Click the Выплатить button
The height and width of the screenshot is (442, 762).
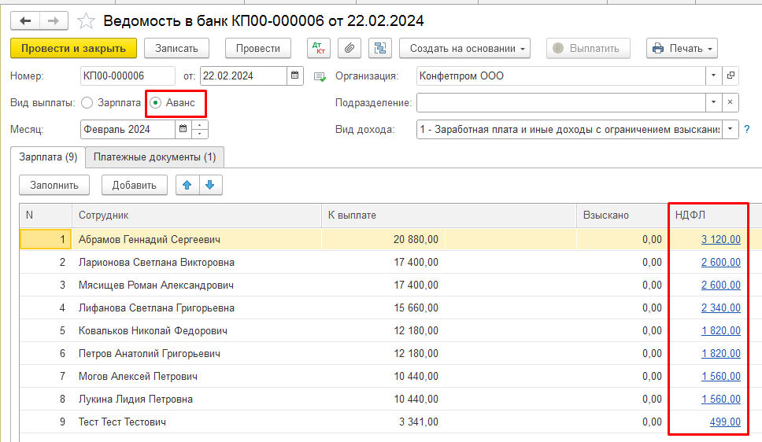click(x=588, y=48)
